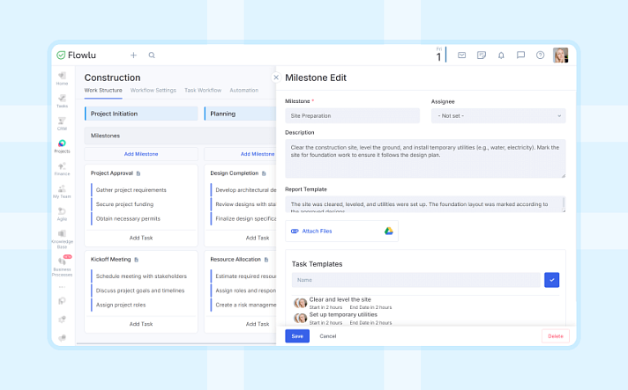Screen dimensions: 628x390
Task: Open Business Processes in sidebar
Action: click(62, 267)
